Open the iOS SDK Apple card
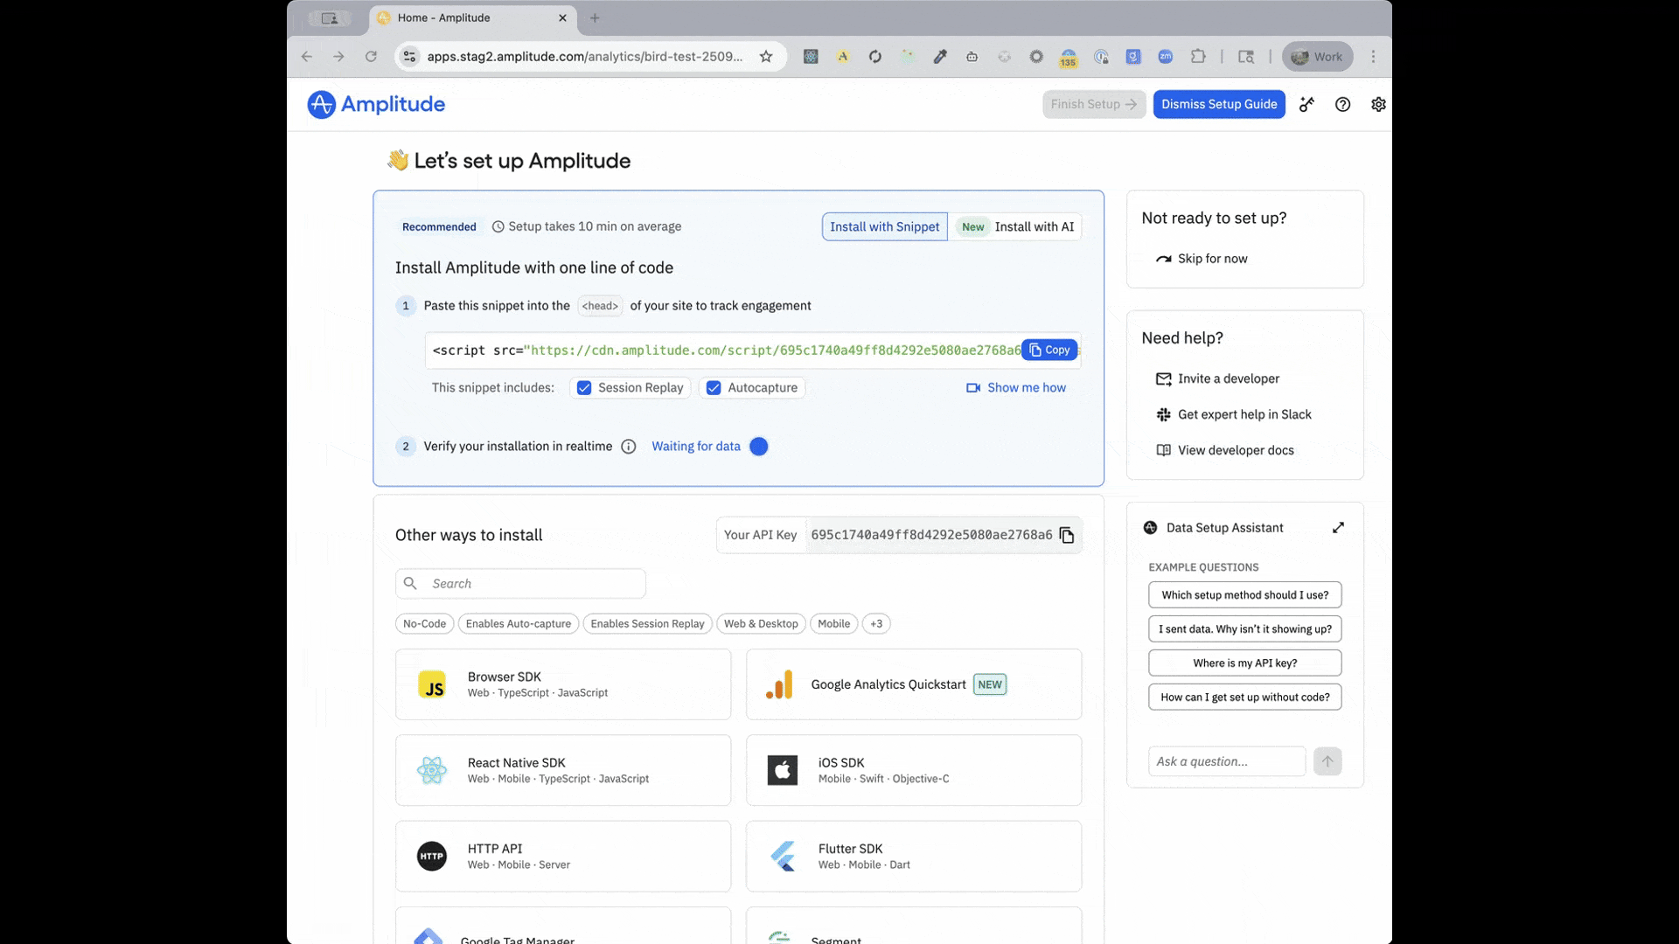Viewport: 1679px width, 944px height. tap(913, 770)
